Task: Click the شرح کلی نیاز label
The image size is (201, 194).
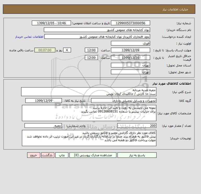Action: click(x=181, y=92)
